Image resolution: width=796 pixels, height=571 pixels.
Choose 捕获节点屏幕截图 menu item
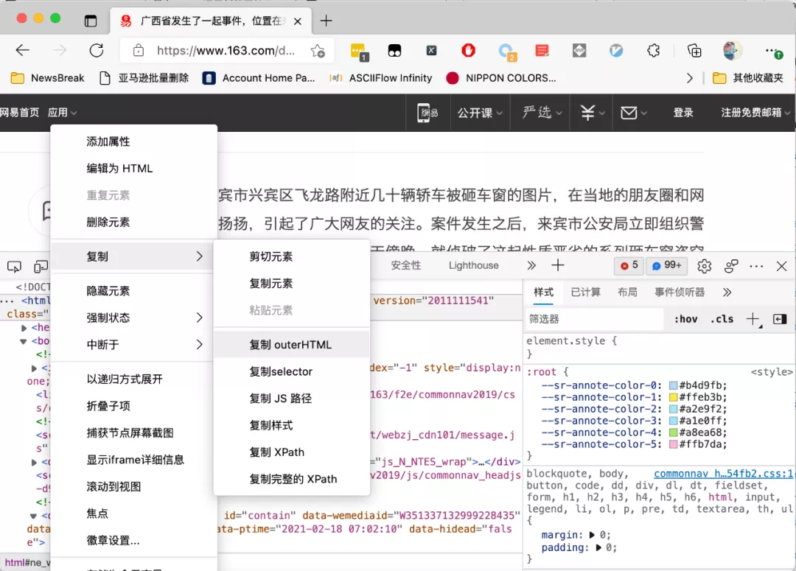pyautogui.click(x=134, y=433)
